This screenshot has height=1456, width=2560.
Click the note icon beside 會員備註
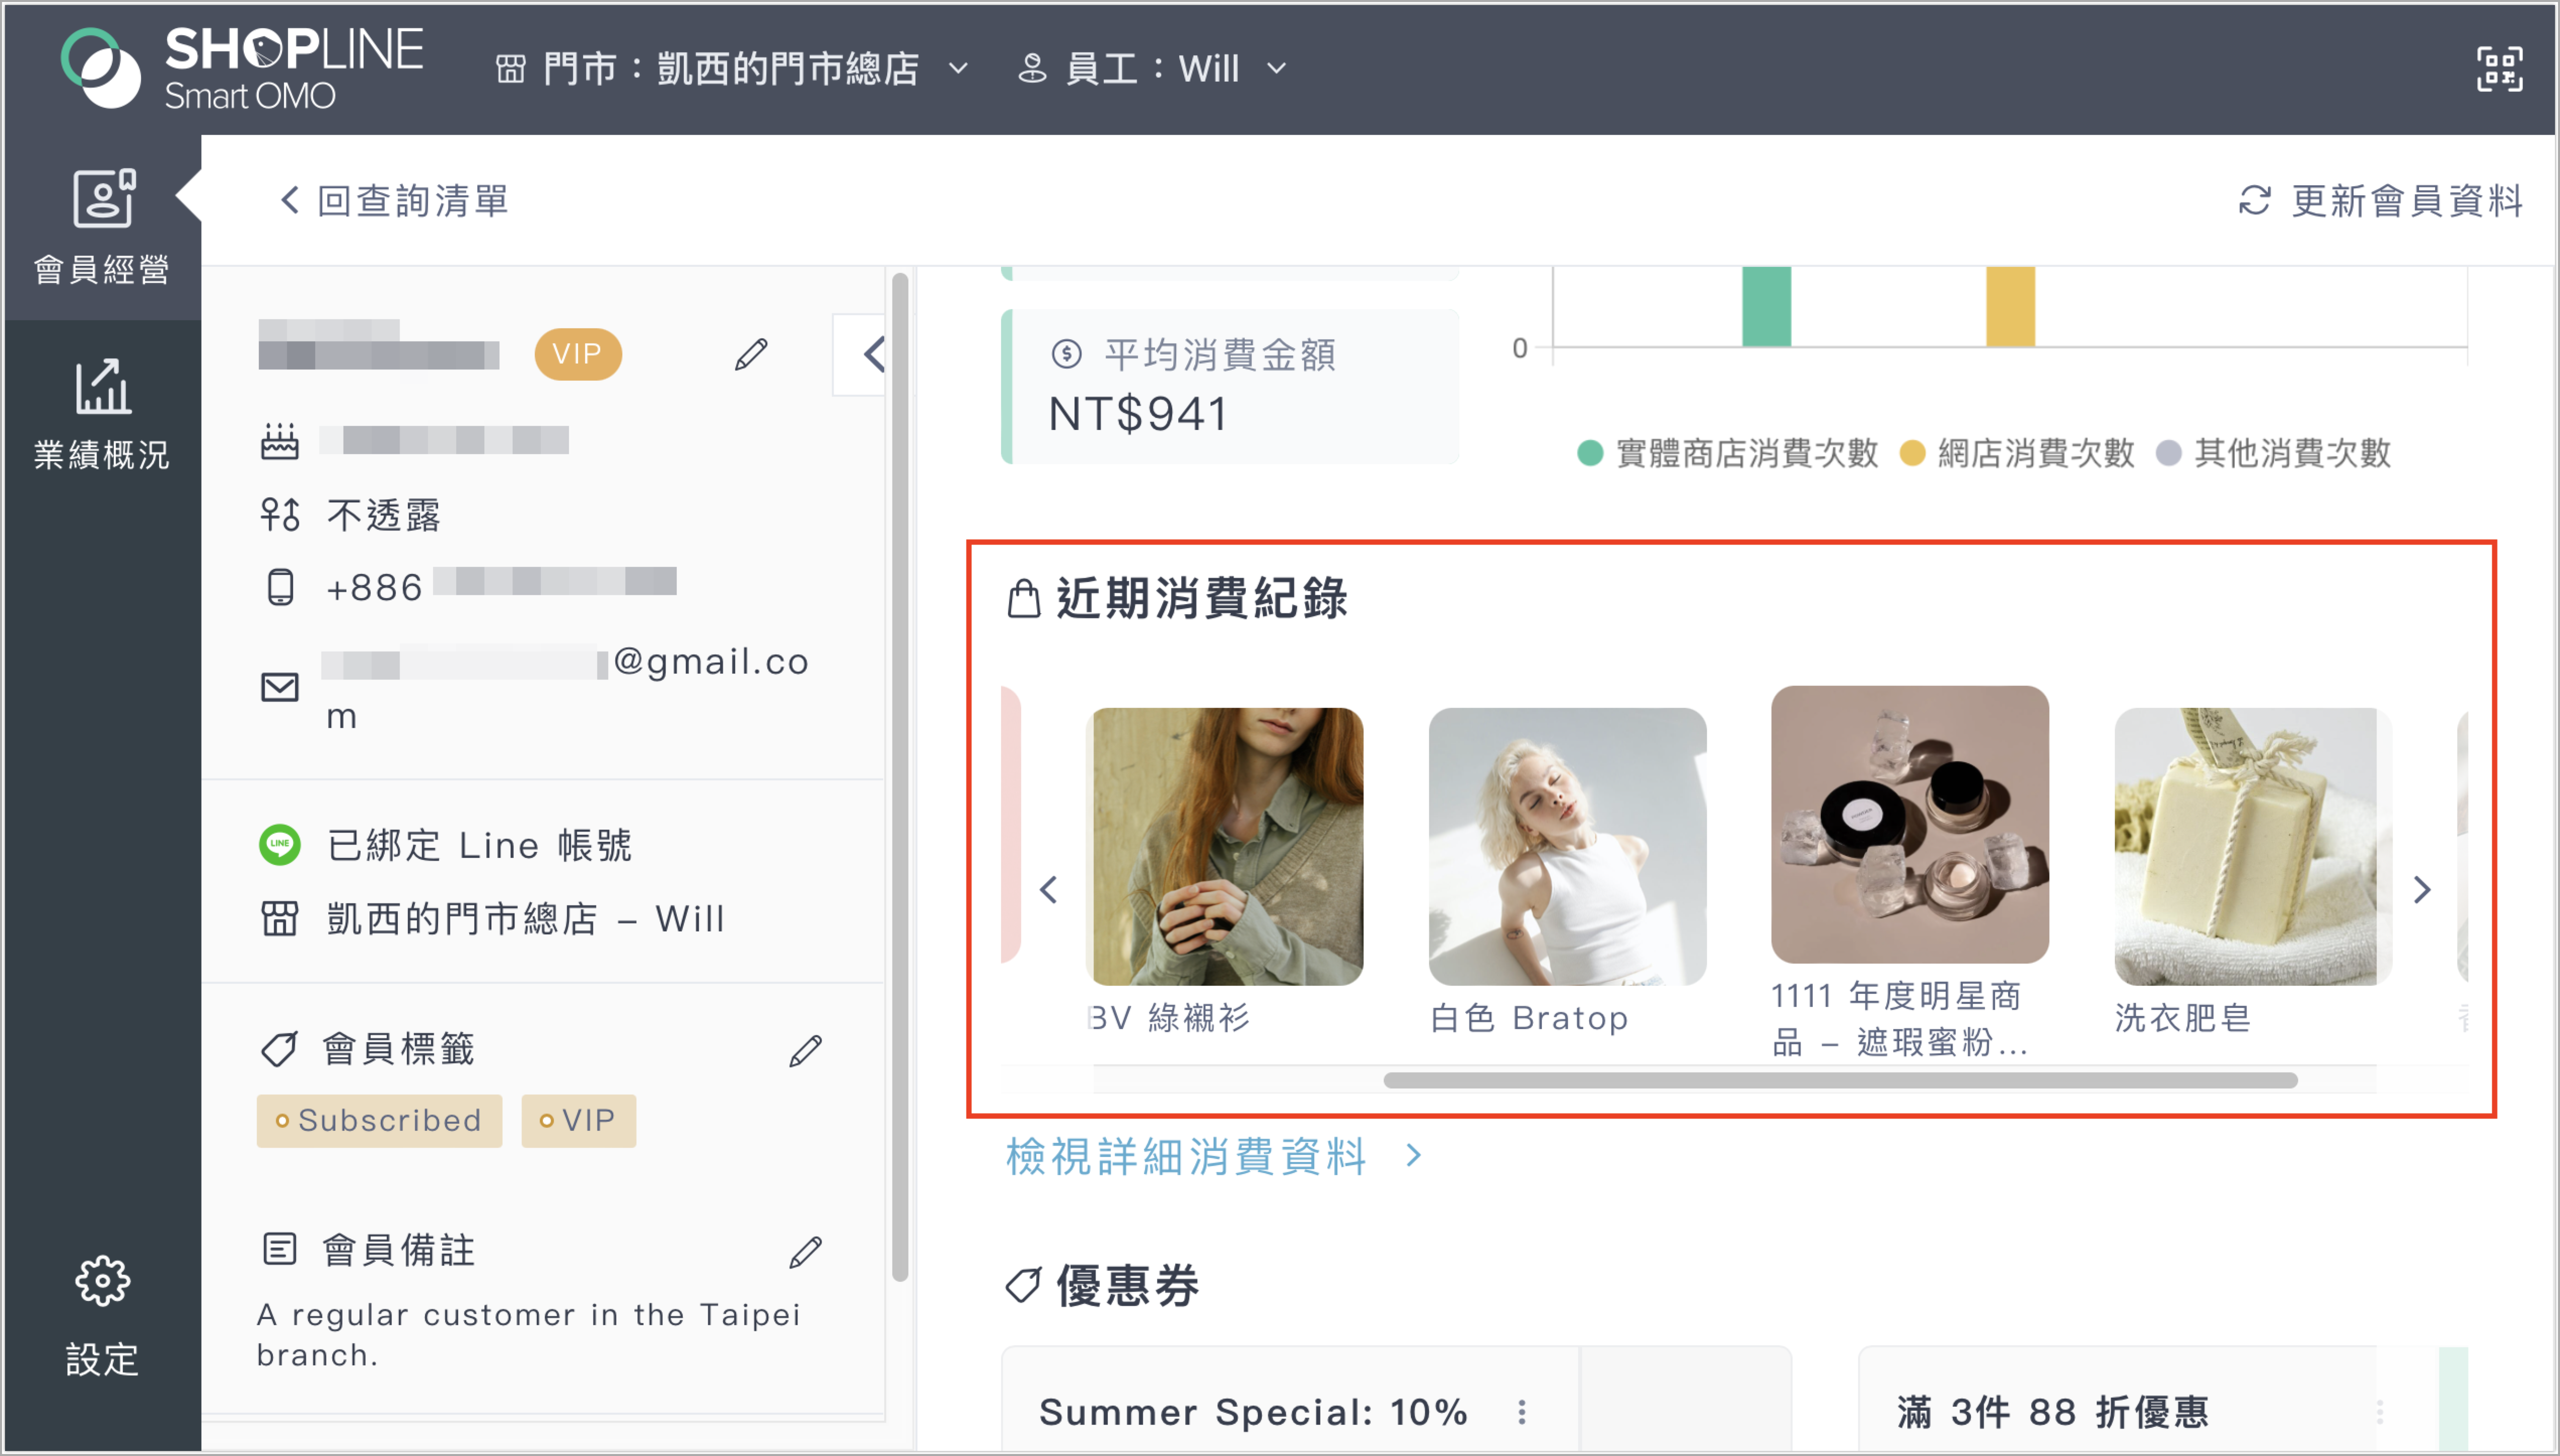[279, 1249]
